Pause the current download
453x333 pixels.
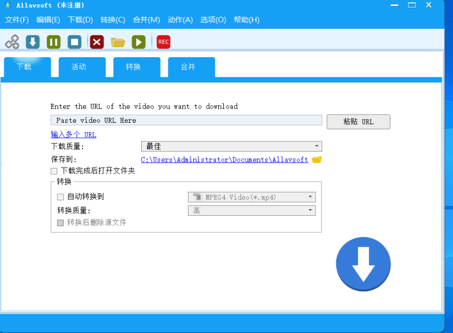click(x=53, y=41)
